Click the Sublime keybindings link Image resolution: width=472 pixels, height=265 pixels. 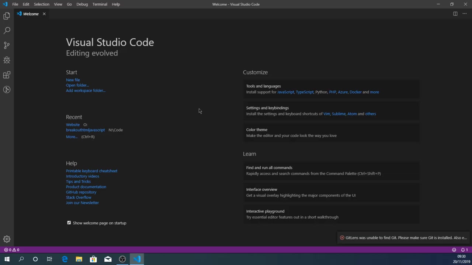[x=339, y=114]
